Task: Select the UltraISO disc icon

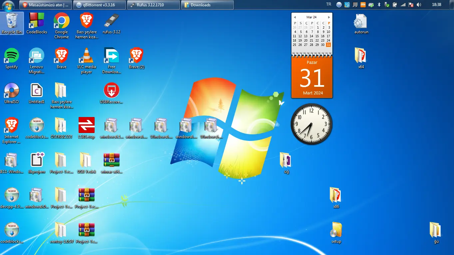Action: point(12,93)
